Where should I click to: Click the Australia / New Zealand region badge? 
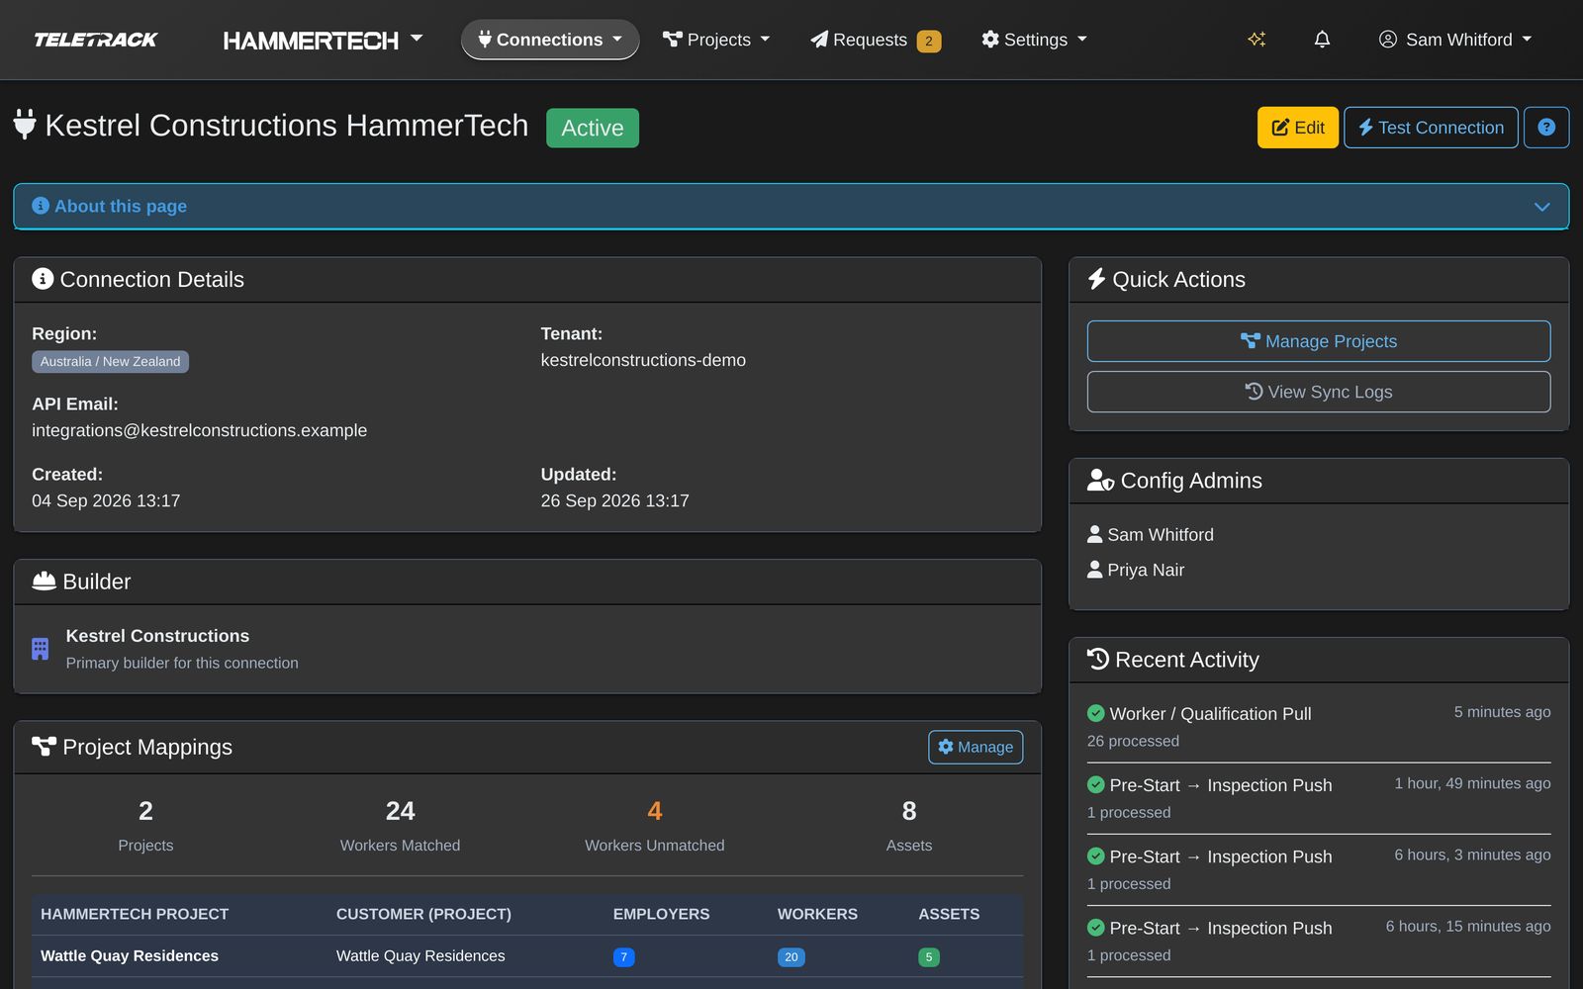coord(110,362)
